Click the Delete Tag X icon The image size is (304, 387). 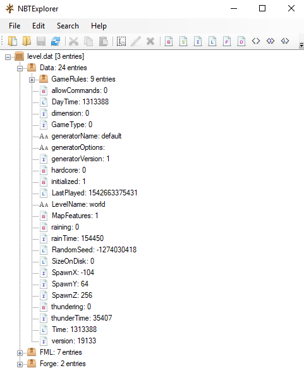150,41
